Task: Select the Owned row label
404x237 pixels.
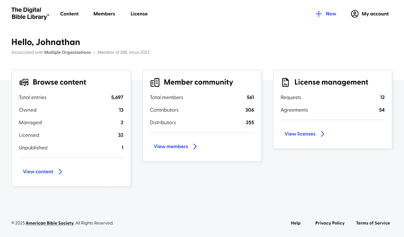Action: pyautogui.click(x=28, y=110)
